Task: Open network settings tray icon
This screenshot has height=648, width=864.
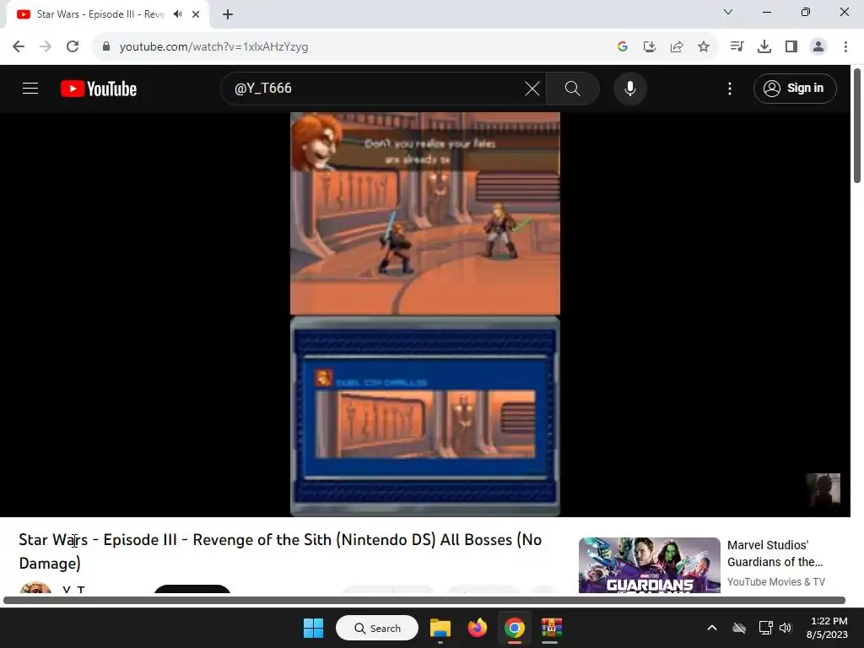Action: 765,628
